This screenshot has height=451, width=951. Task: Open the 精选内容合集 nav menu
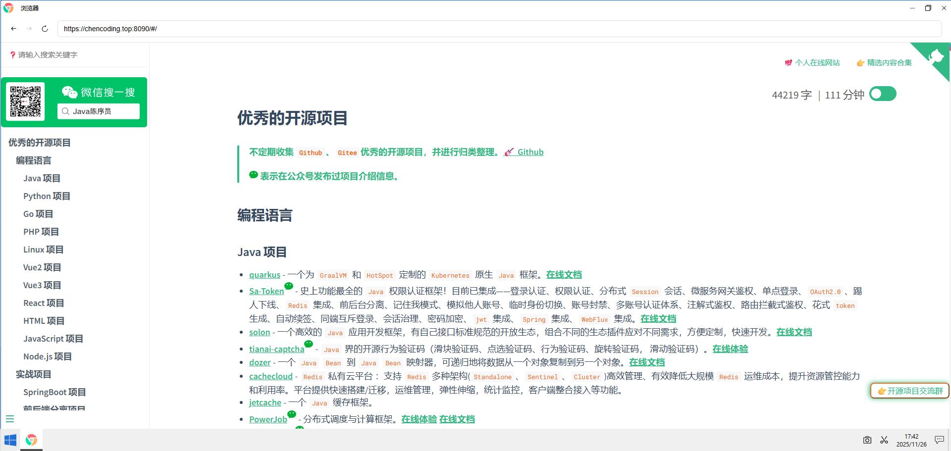[x=884, y=63]
